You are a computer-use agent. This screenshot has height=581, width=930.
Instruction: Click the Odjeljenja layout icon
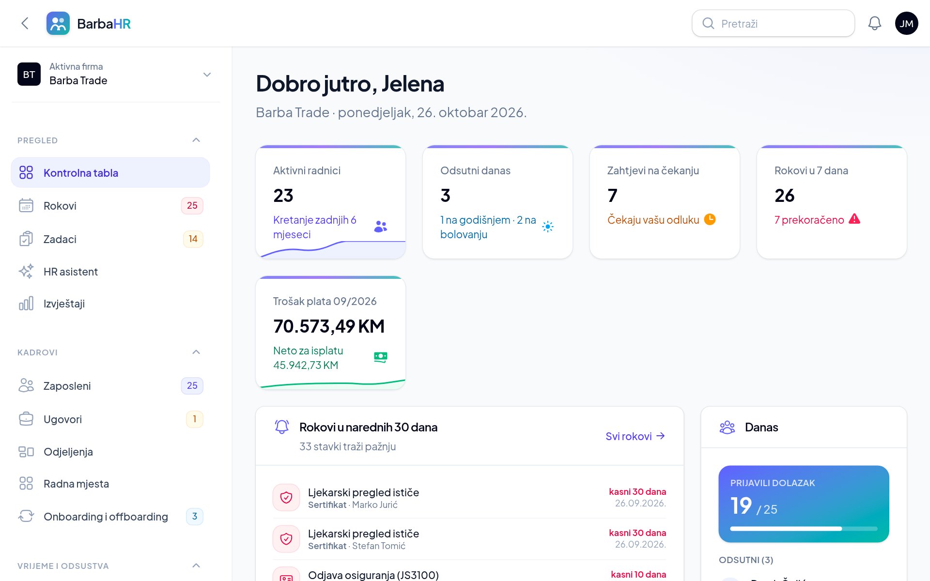(26, 452)
